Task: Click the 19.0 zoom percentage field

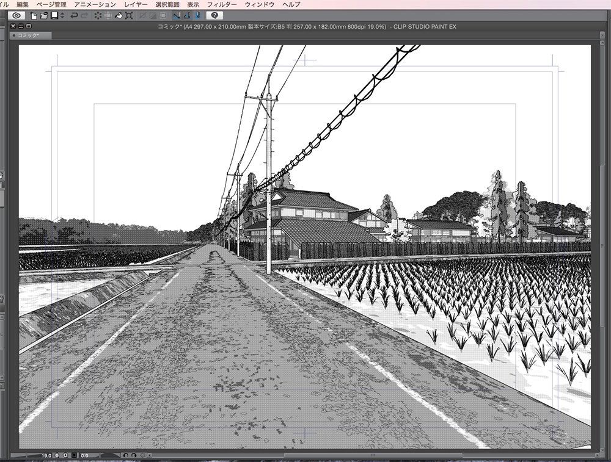Action: click(x=46, y=455)
